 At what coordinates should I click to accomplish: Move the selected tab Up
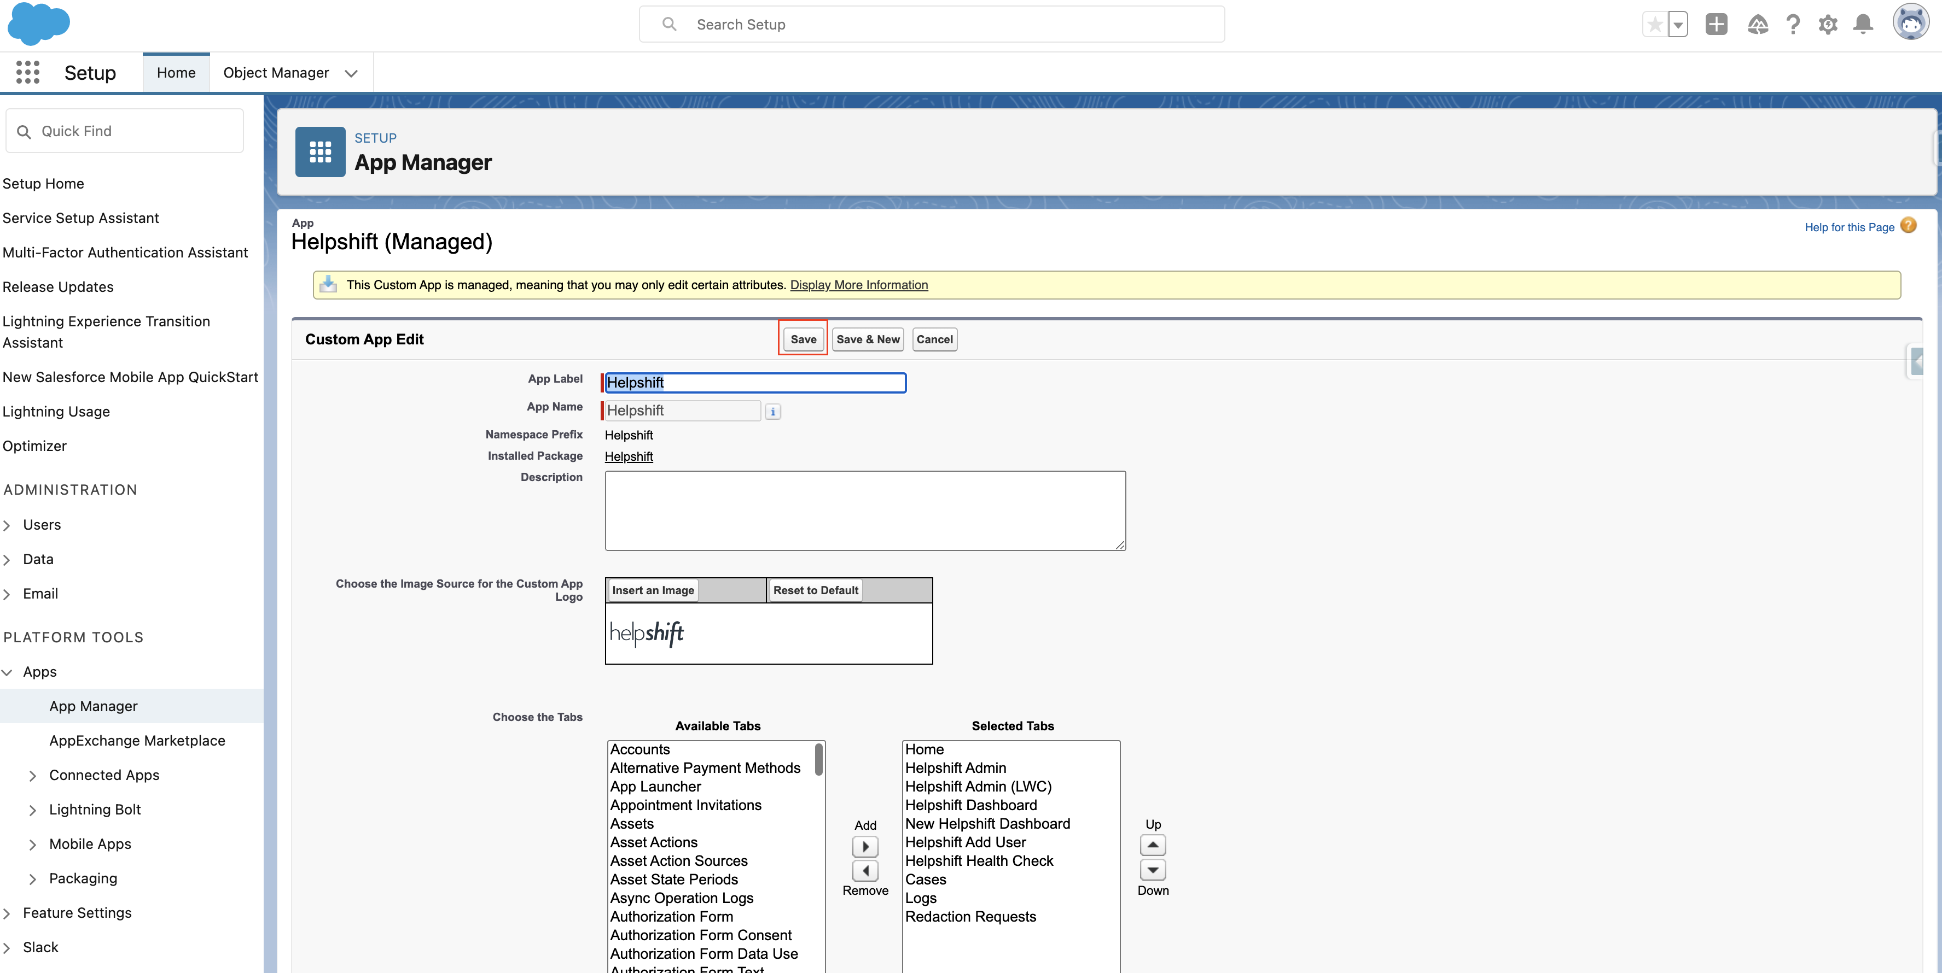coord(1153,845)
